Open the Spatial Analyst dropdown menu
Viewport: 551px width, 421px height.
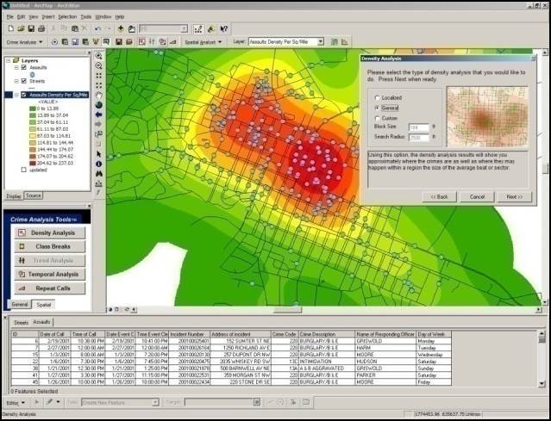(203, 42)
